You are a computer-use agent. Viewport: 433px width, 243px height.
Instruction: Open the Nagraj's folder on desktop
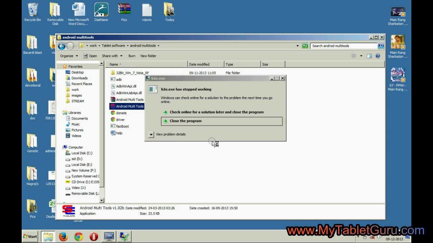[x=32, y=176]
